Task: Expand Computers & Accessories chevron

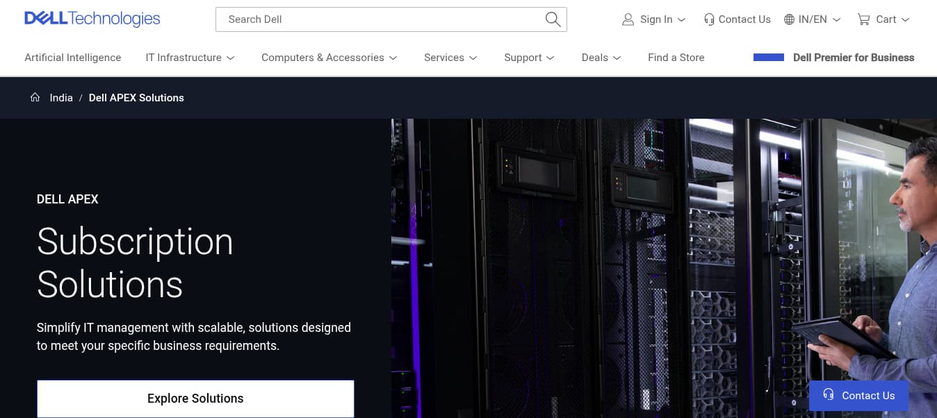Action: click(x=393, y=58)
